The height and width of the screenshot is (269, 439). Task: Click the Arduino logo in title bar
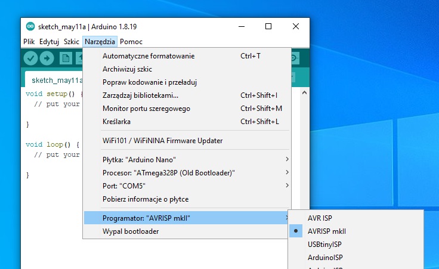tap(30, 27)
